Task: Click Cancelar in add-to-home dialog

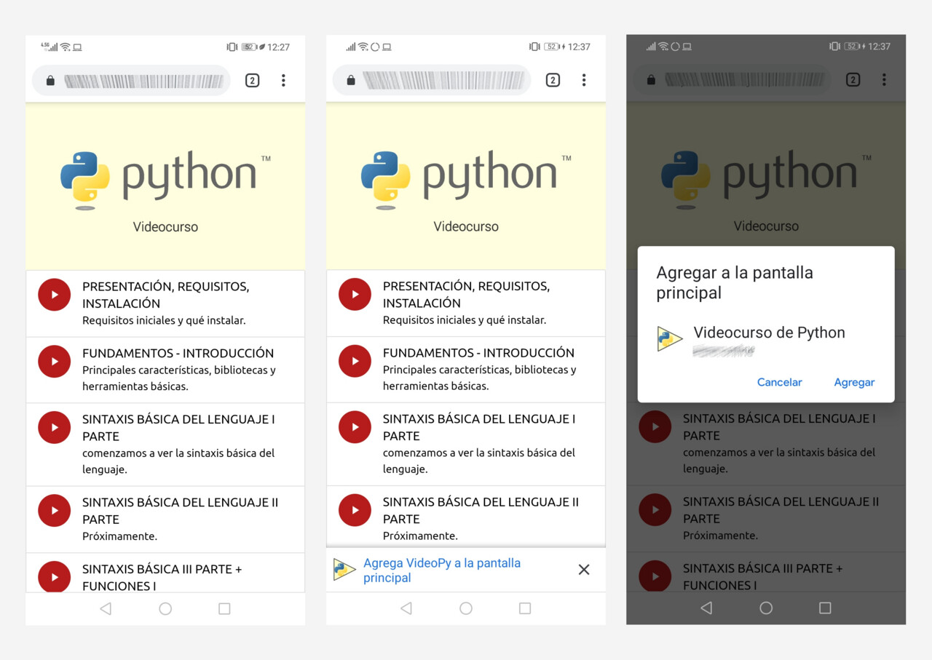Action: [x=780, y=382]
